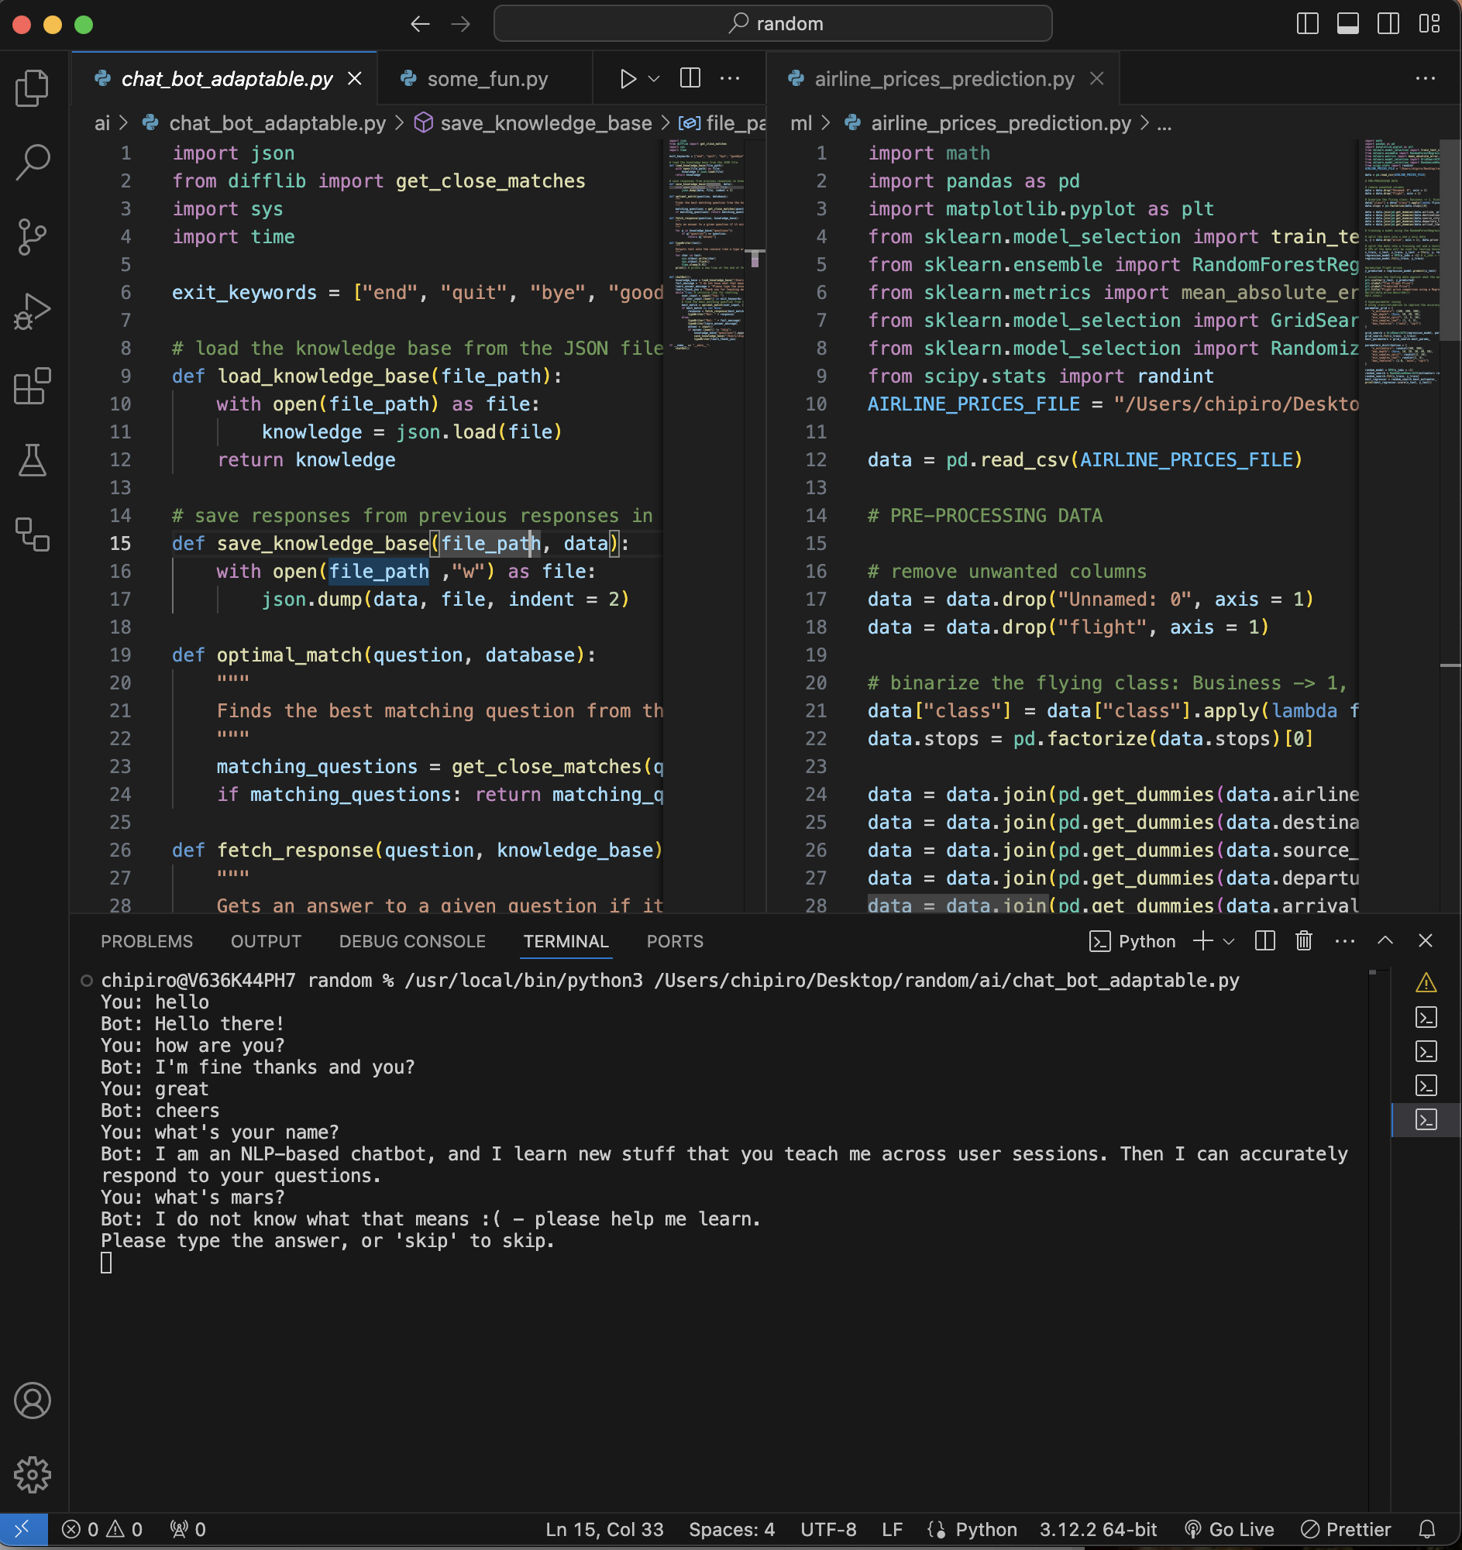Screen dimensions: 1462x1550
Task: Open the DEBUG CONSOLE panel tab
Action: (x=412, y=941)
